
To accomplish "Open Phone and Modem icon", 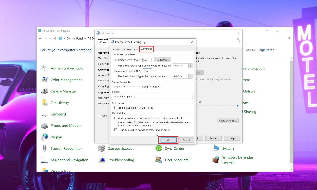I will coord(45,126).
